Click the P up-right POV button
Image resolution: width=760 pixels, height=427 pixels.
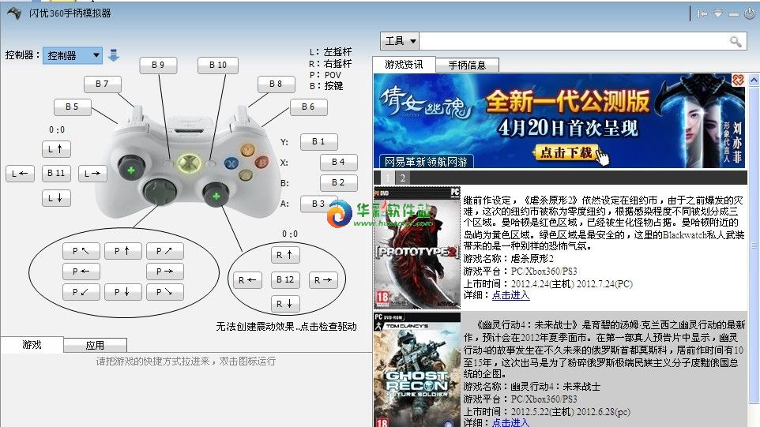coord(165,251)
